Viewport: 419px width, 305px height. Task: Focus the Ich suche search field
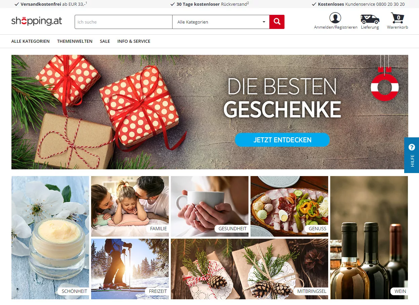point(123,22)
